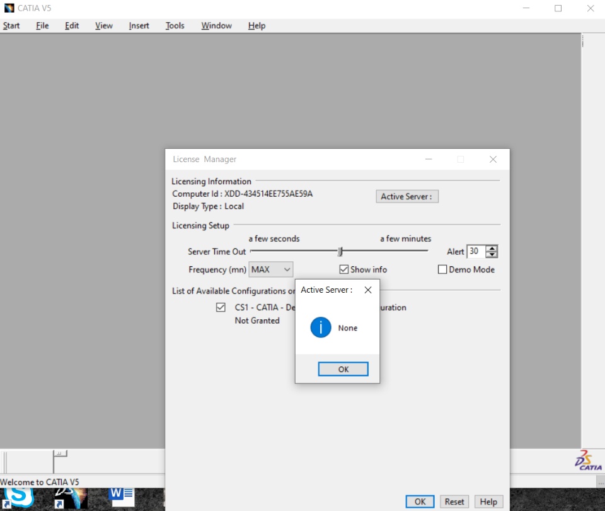Viewport: 605px width, 511px height.
Task: Open the Tools menu
Action: click(x=175, y=25)
